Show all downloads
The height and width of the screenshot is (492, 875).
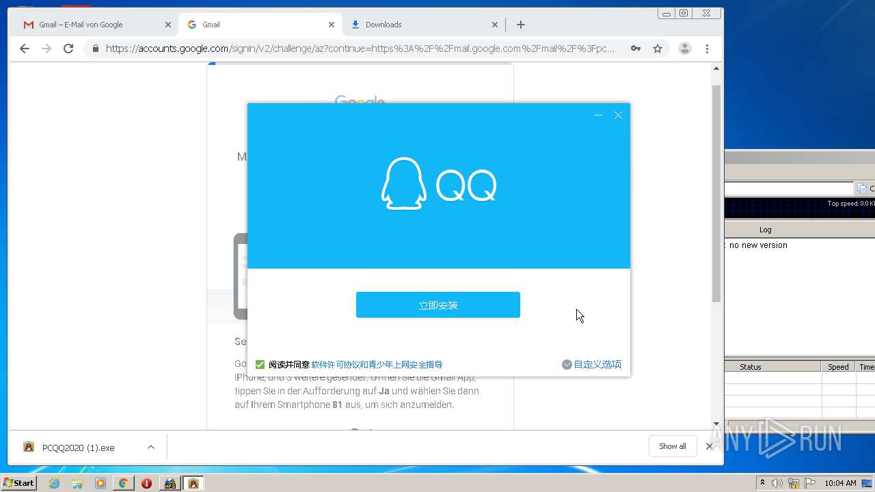[x=673, y=446]
